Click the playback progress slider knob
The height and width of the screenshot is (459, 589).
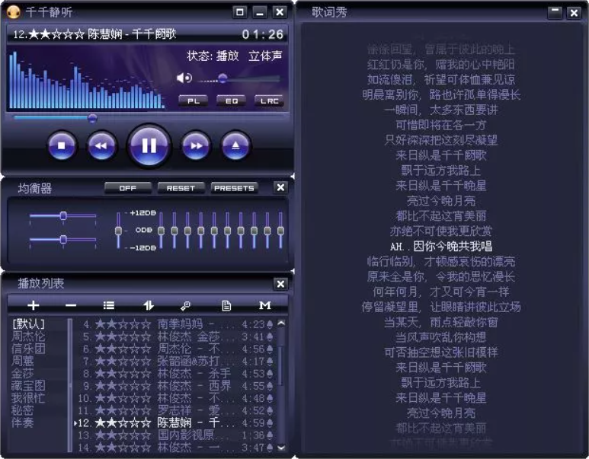tap(92, 118)
